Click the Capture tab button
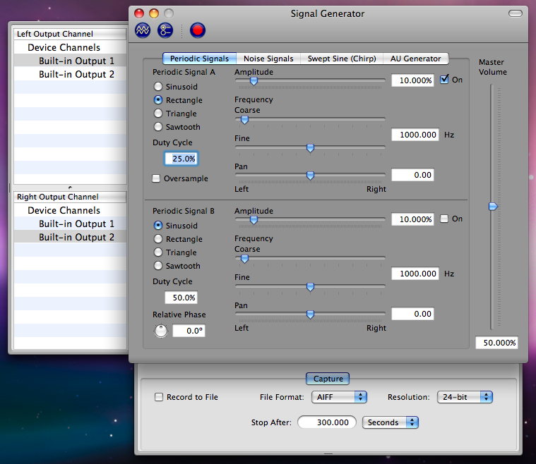This screenshot has width=536, height=464. 328,379
